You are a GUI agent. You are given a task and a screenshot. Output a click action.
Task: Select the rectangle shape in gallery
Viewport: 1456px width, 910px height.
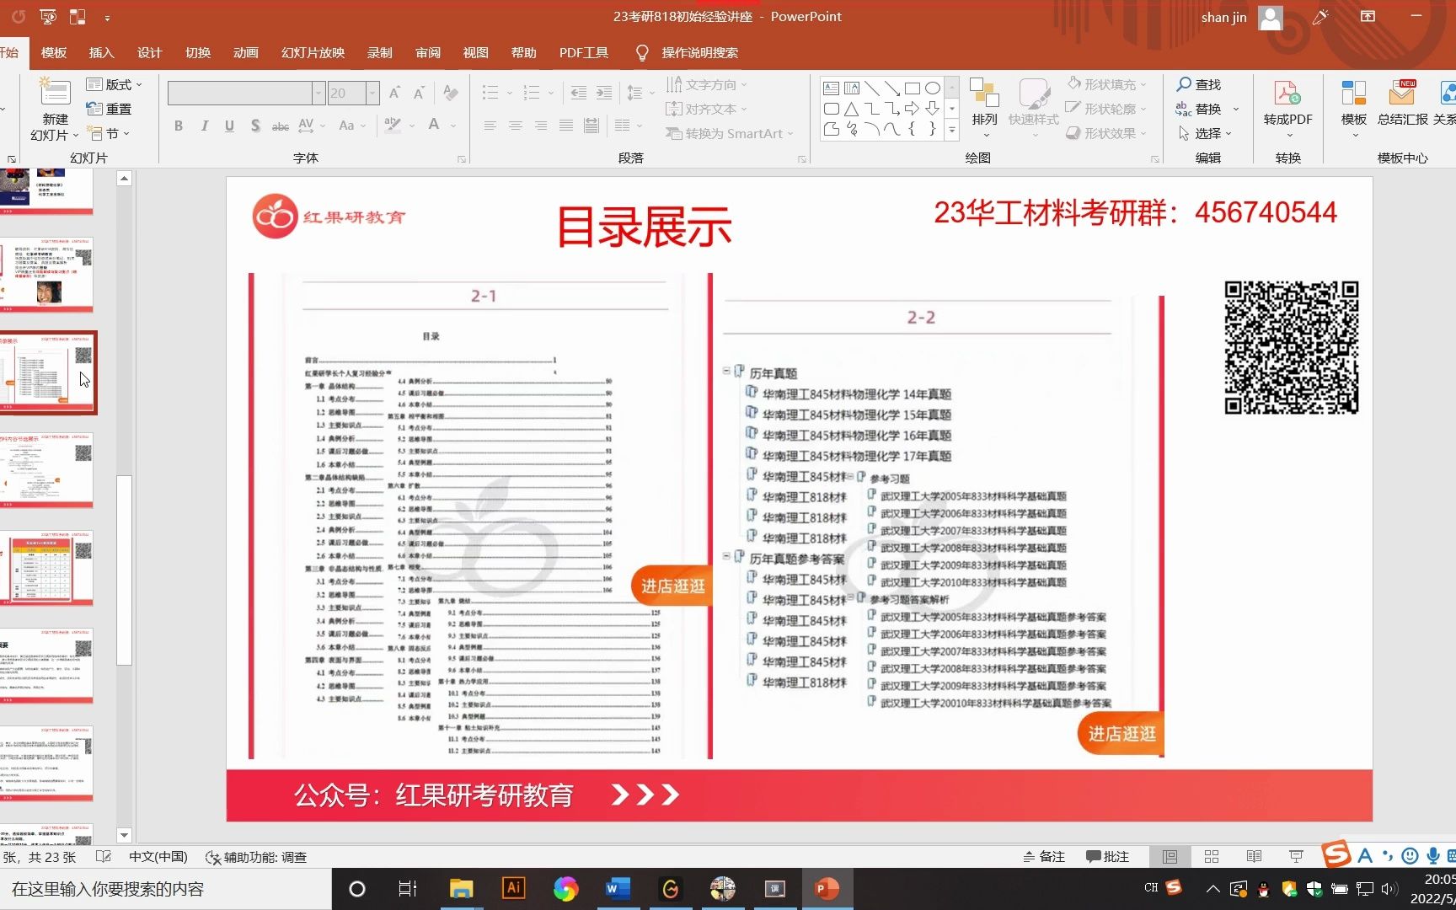click(x=912, y=88)
